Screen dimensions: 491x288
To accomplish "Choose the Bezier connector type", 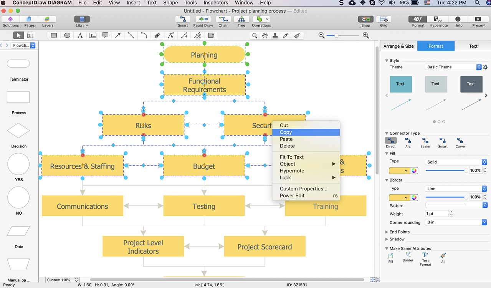I will pyautogui.click(x=425, y=141).
